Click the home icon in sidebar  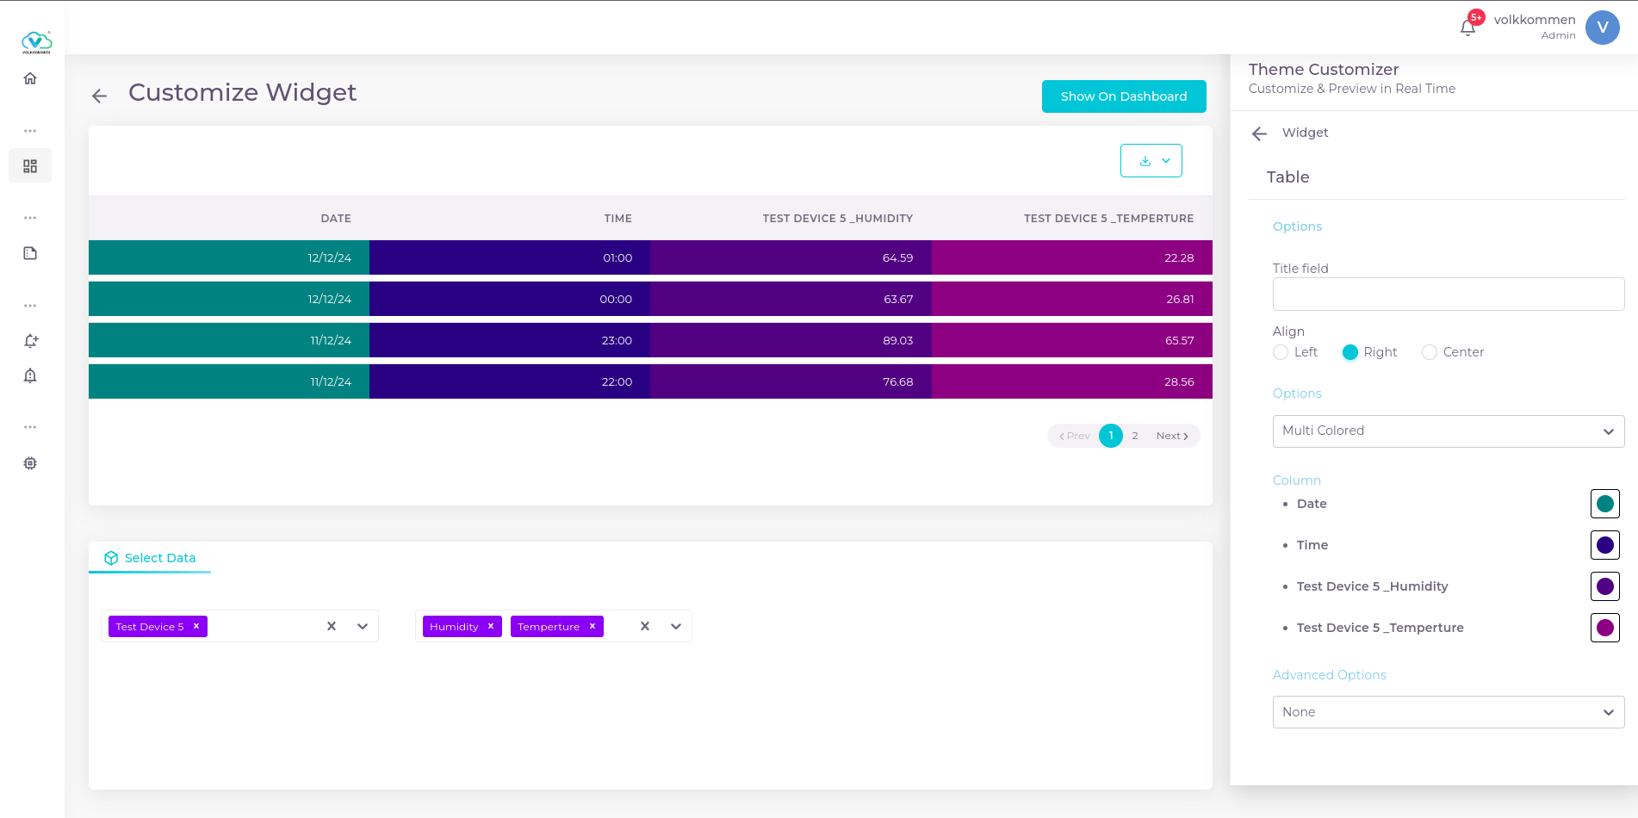(30, 78)
